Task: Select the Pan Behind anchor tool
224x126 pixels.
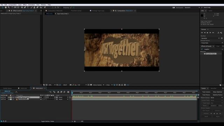Action: click(x=18, y=7)
